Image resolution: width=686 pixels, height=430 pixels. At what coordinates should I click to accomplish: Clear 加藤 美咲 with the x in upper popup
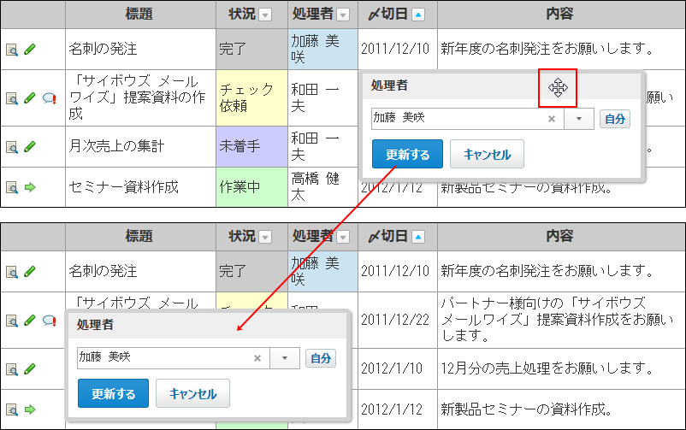[x=552, y=119]
